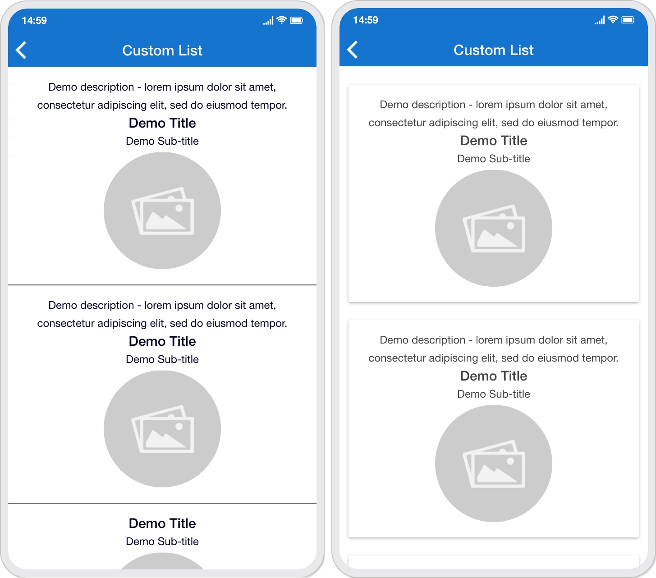The height and width of the screenshot is (578, 656).
Task: Click the circular photo placeholder in the first right card
Action: [x=493, y=228]
